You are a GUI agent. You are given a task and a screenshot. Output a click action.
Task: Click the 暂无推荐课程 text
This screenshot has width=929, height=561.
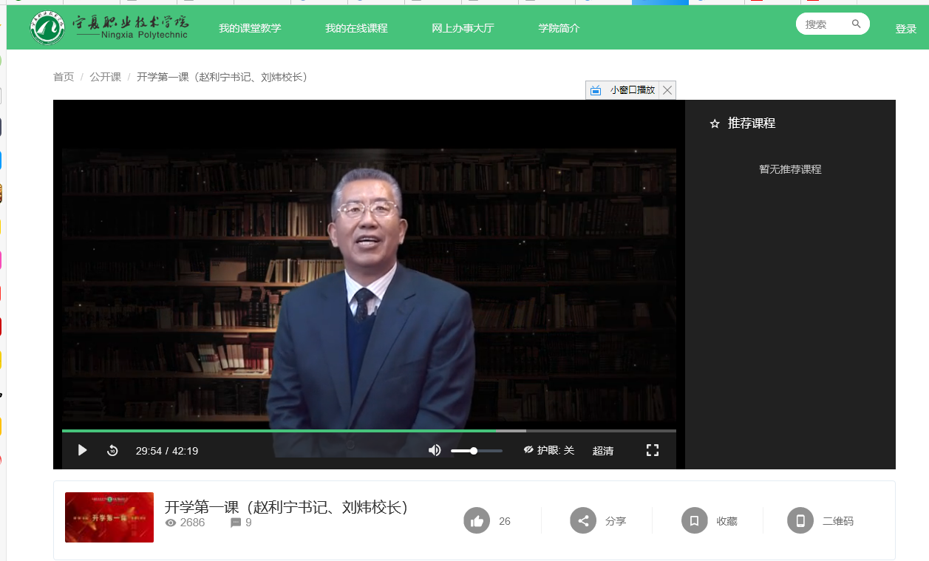point(790,169)
